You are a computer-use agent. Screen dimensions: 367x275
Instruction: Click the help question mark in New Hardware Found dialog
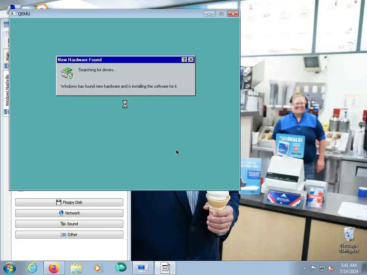185,60
